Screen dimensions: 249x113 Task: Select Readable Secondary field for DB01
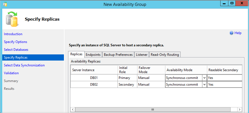(224, 78)
